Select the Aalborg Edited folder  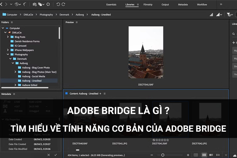pyautogui.click(x=29, y=85)
